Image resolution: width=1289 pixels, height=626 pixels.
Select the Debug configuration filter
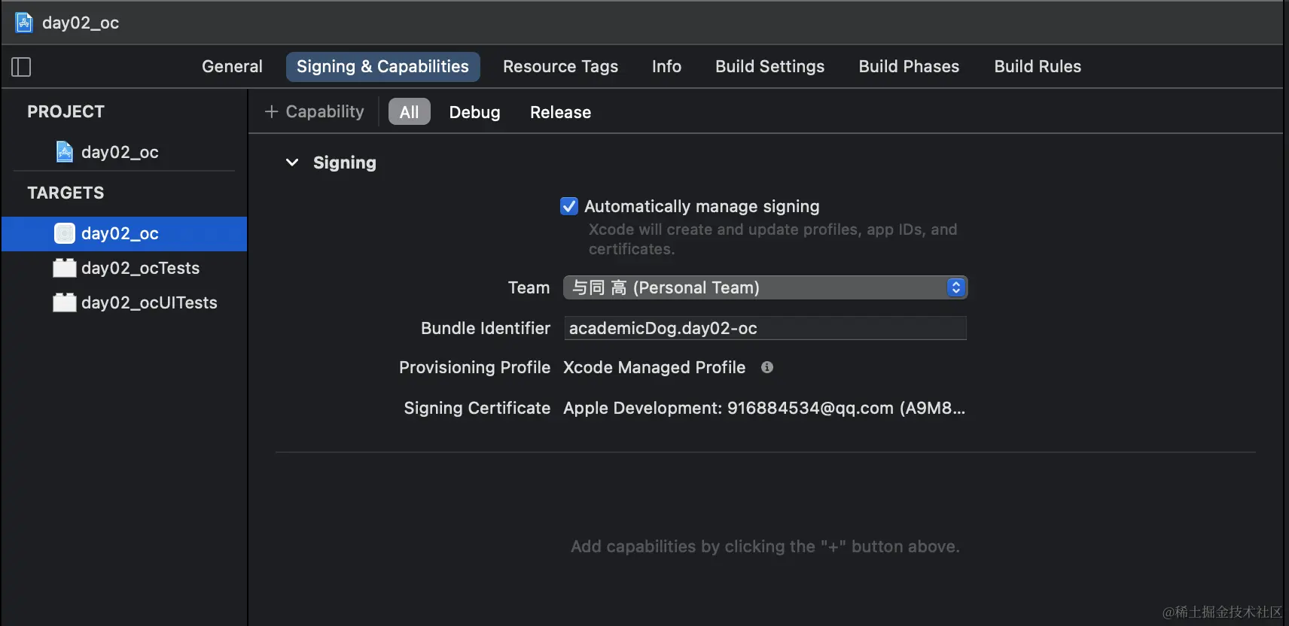point(474,112)
